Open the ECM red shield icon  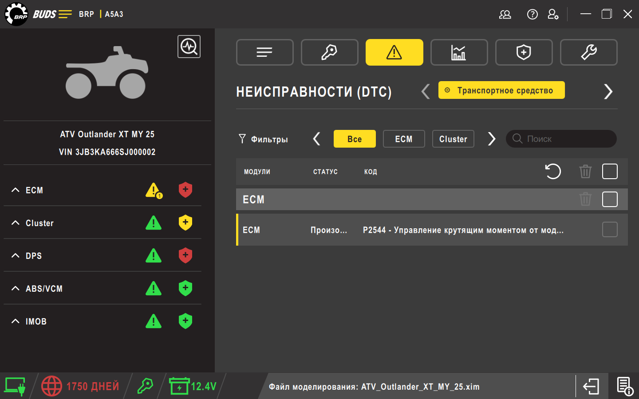click(185, 190)
